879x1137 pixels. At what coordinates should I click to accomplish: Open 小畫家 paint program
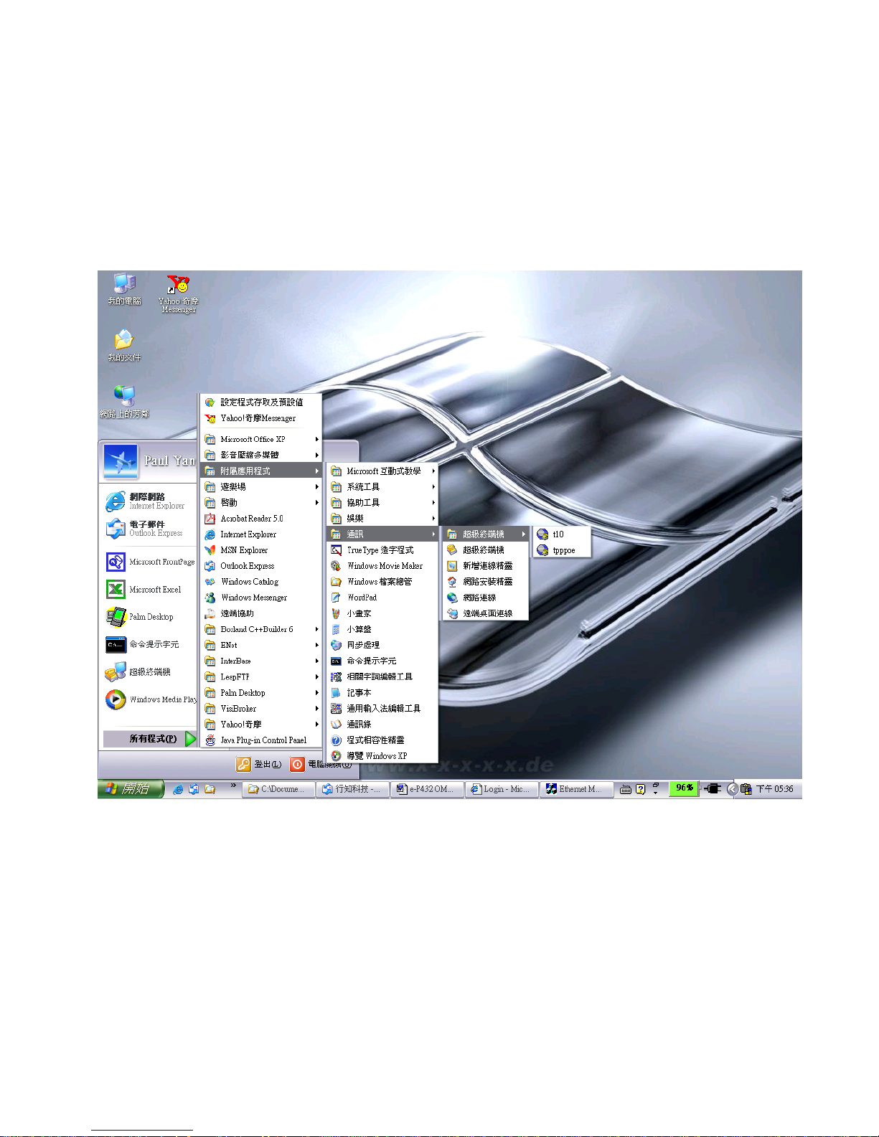coord(382,613)
